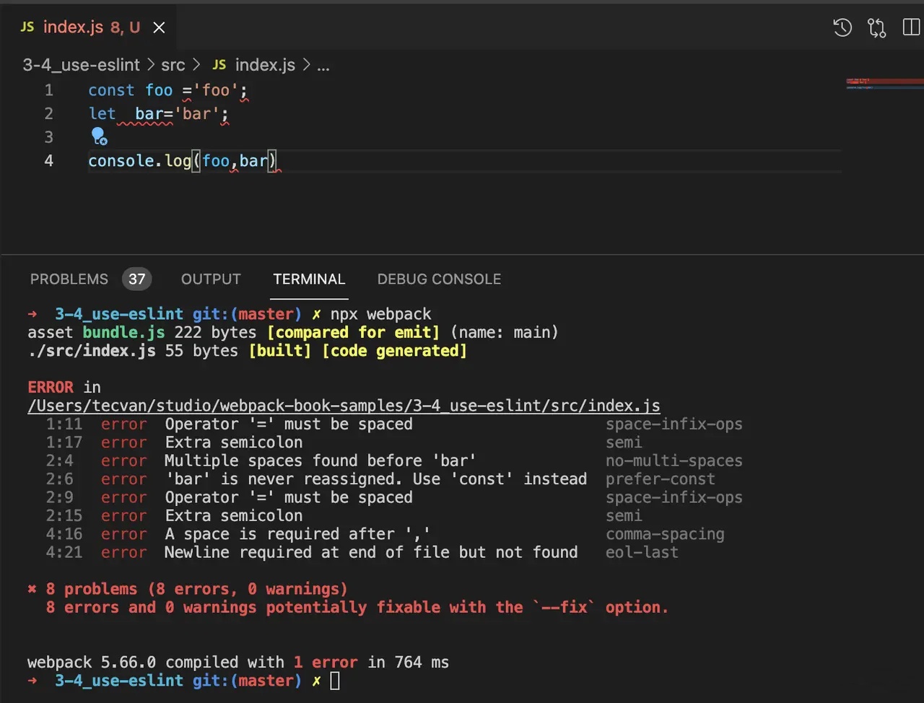Click the red 'ERROR' label in the terminal

tap(51, 388)
